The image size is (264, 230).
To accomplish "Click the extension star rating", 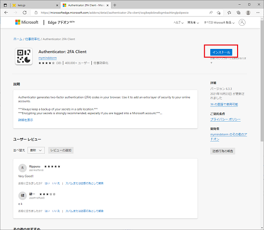I will [46, 63].
